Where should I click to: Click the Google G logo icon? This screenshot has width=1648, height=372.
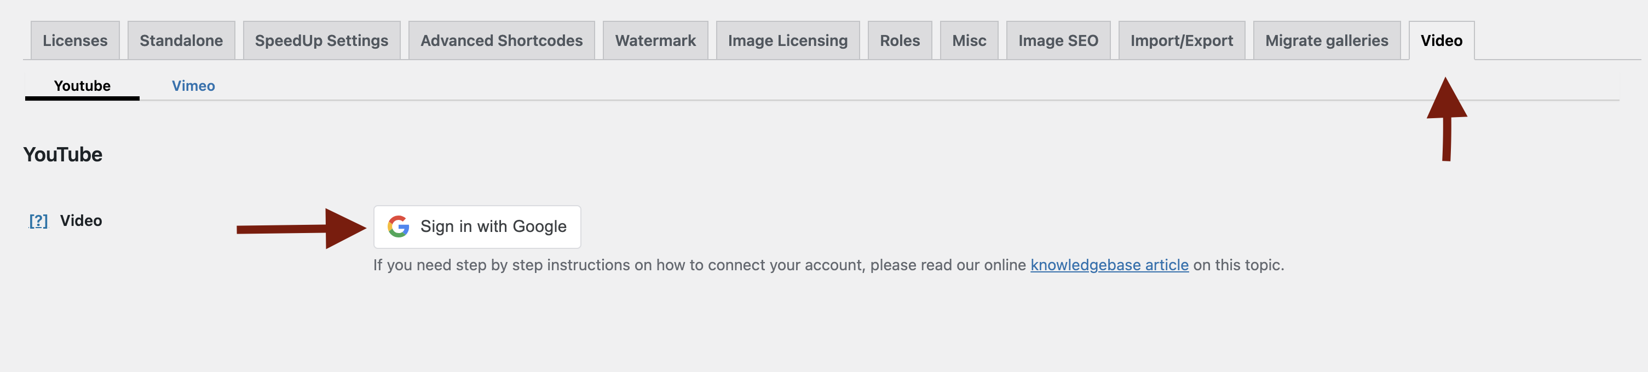[x=398, y=226]
